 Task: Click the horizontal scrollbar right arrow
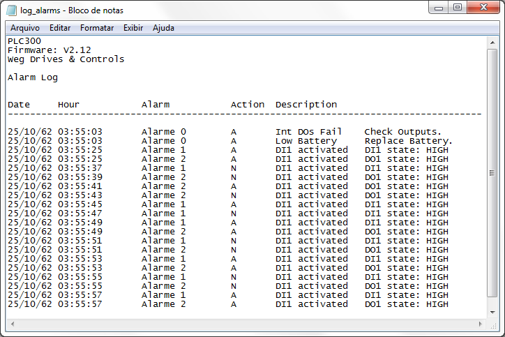pos(481,324)
